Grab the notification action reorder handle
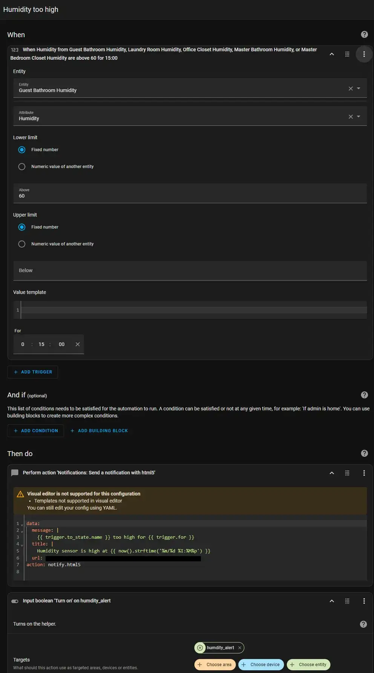Image resolution: width=374 pixels, height=673 pixels. (347, 473)
